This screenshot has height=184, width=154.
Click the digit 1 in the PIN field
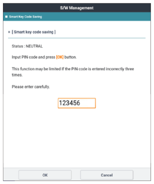(x=60, y=103)
